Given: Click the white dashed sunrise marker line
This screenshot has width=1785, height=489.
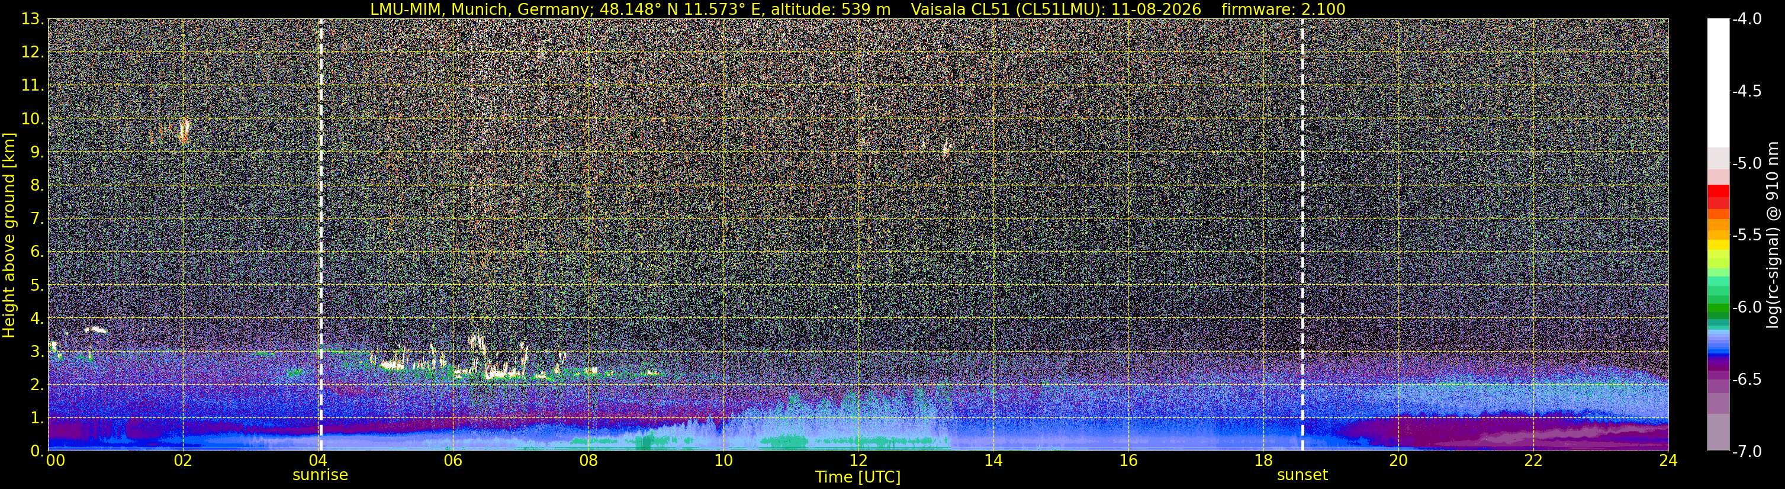Looking at the screenshot, I should pos(321,234).
